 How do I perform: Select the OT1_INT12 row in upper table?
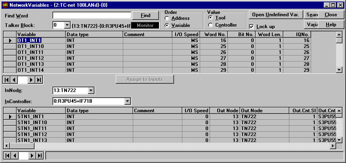click(x=41, y=58)
